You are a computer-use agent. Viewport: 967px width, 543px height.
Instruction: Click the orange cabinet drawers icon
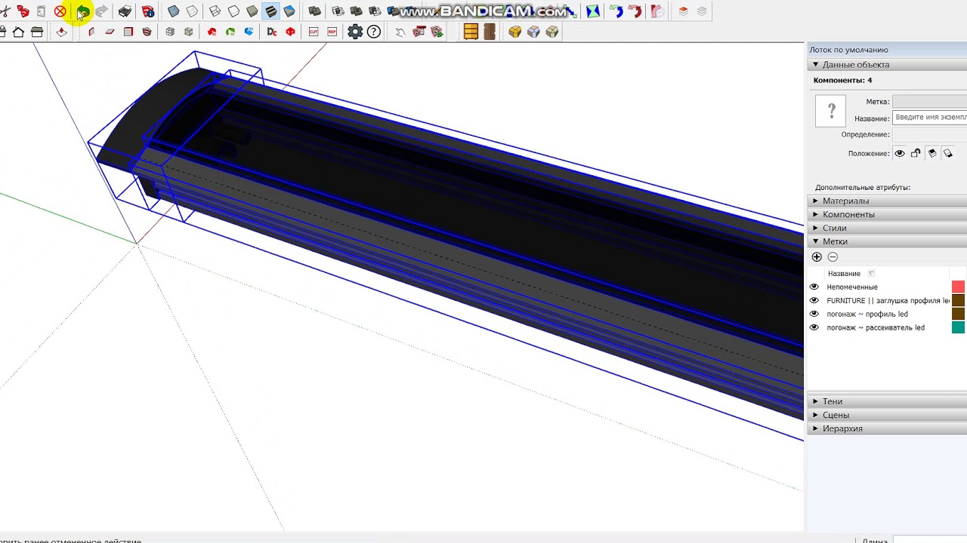(x=471, y=32)
